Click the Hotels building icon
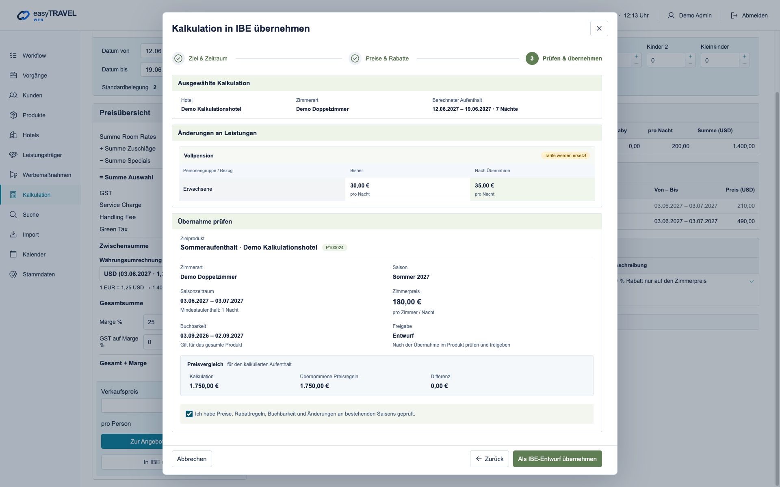 [13, 135]
